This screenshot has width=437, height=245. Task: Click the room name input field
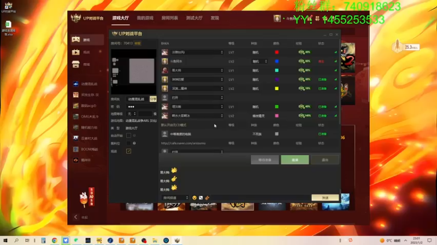click(x=137, y=99)
